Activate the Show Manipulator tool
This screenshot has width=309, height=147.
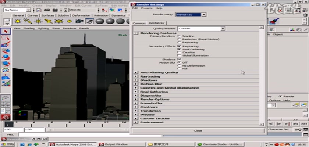tap(6, 83)
